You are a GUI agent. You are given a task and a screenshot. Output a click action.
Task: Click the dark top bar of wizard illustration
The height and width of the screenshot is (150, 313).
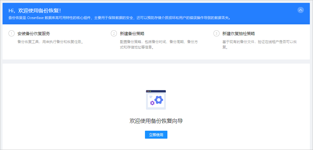point(156,91)
